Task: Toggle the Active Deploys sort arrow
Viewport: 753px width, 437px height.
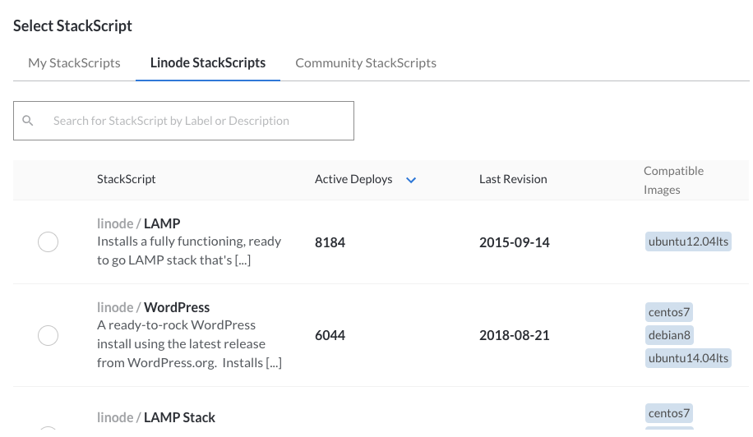Action: tap(411, 180)
